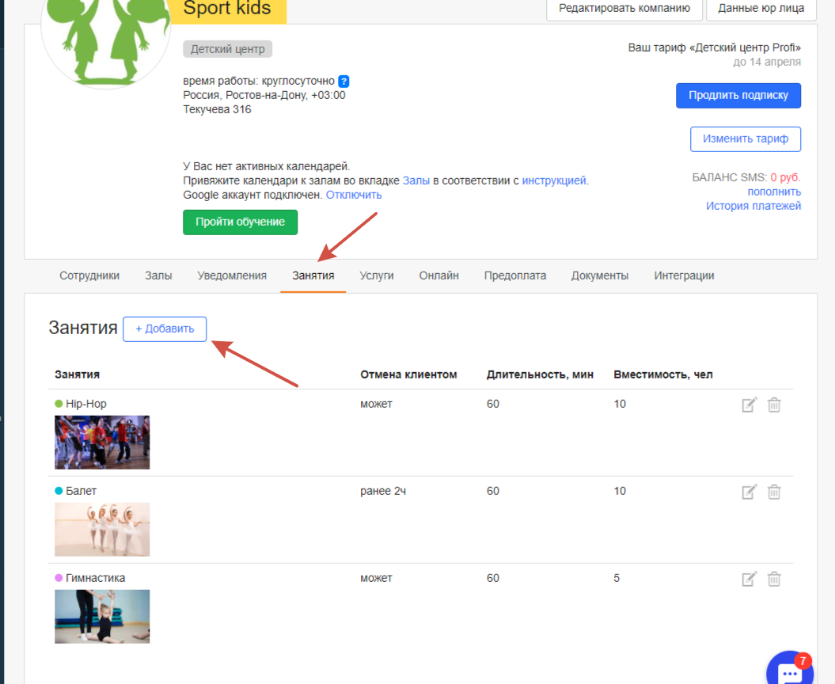Start training with Пройти обучение button

coord(240,222)
